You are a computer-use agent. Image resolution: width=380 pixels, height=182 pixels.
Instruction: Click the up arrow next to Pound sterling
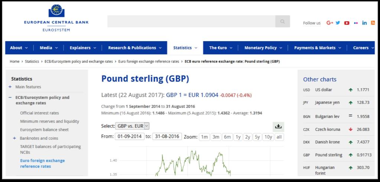coord(350,155)
